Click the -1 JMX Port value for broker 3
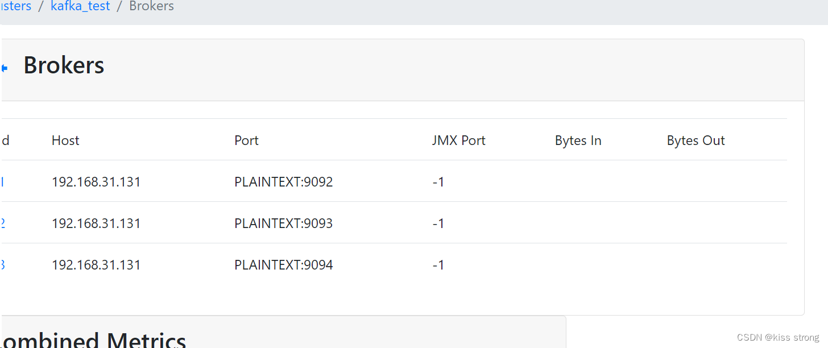Screen dimensions: 828x348 click(438, 264)
